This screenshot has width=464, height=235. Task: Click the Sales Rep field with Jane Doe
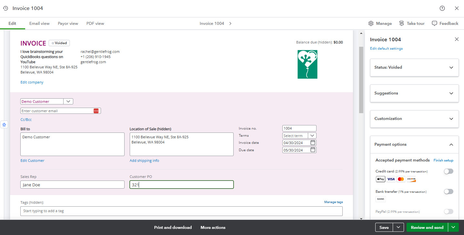click(72, 185)
